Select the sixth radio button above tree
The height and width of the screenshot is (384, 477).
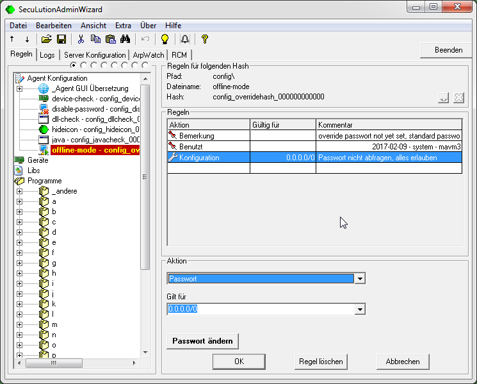click(x=124, y=65)
